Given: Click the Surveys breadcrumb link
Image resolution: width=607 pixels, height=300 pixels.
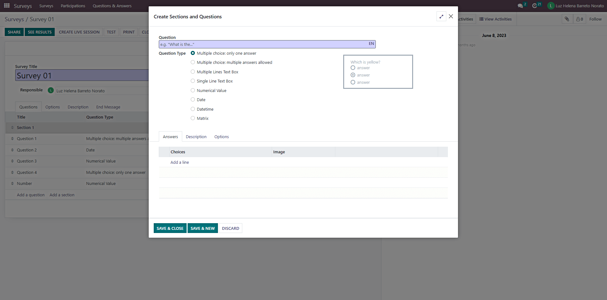Looking at the screenshot, I should coord(14,19).
